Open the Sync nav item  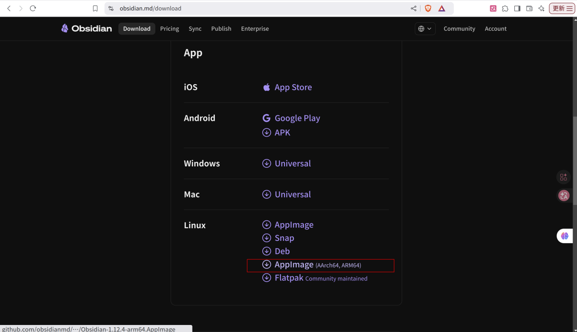point(195,28)
